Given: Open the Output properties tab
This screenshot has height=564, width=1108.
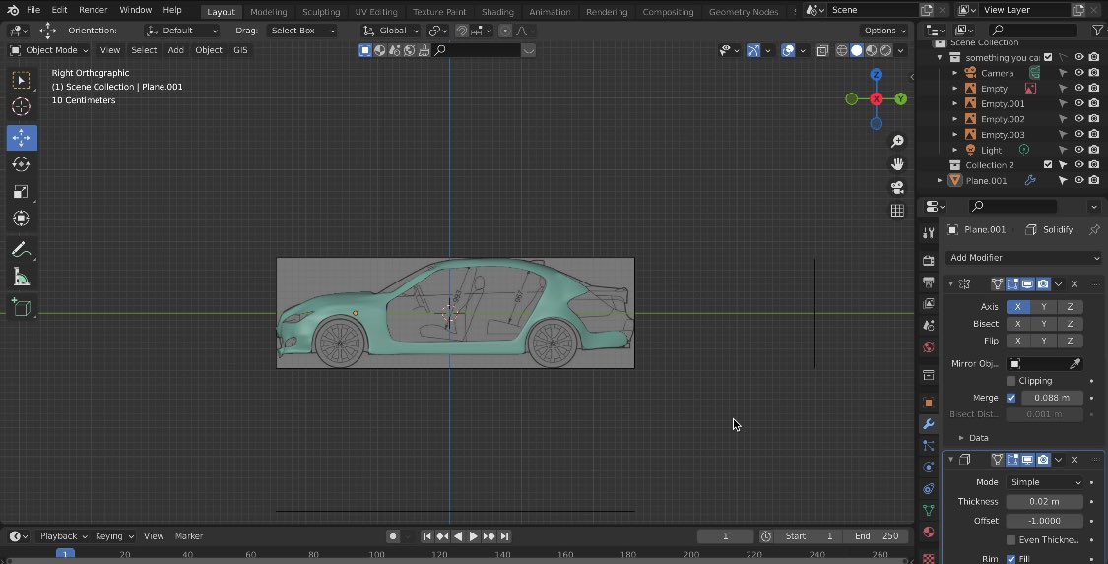Looking at the screenshot, I should [929, 282].
